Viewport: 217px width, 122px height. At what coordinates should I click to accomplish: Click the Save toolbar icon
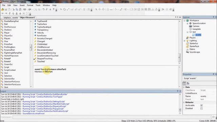pos(6,9)
